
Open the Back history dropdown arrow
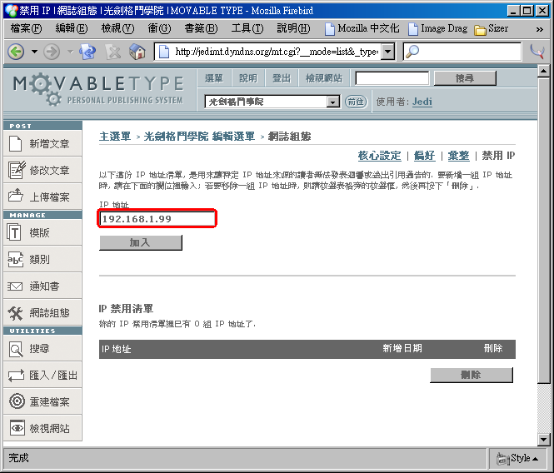click(34, 52)
